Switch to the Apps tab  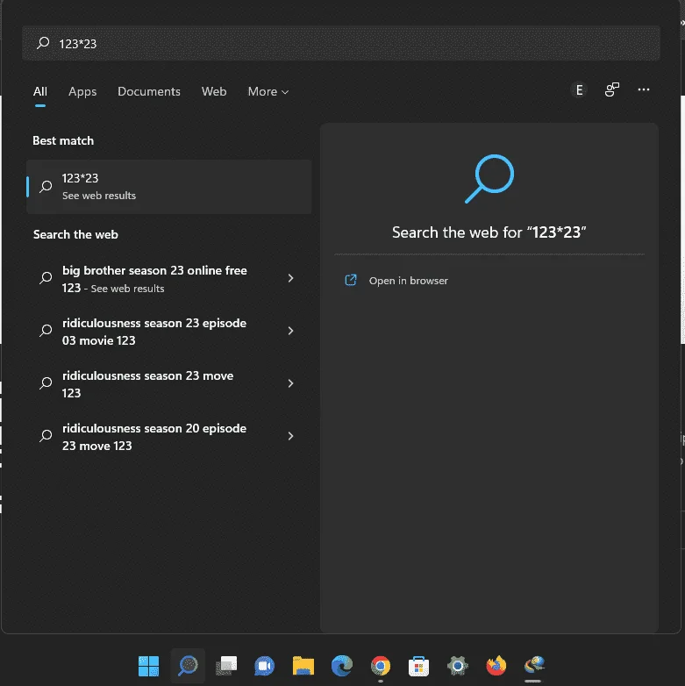tap(82, 91)
